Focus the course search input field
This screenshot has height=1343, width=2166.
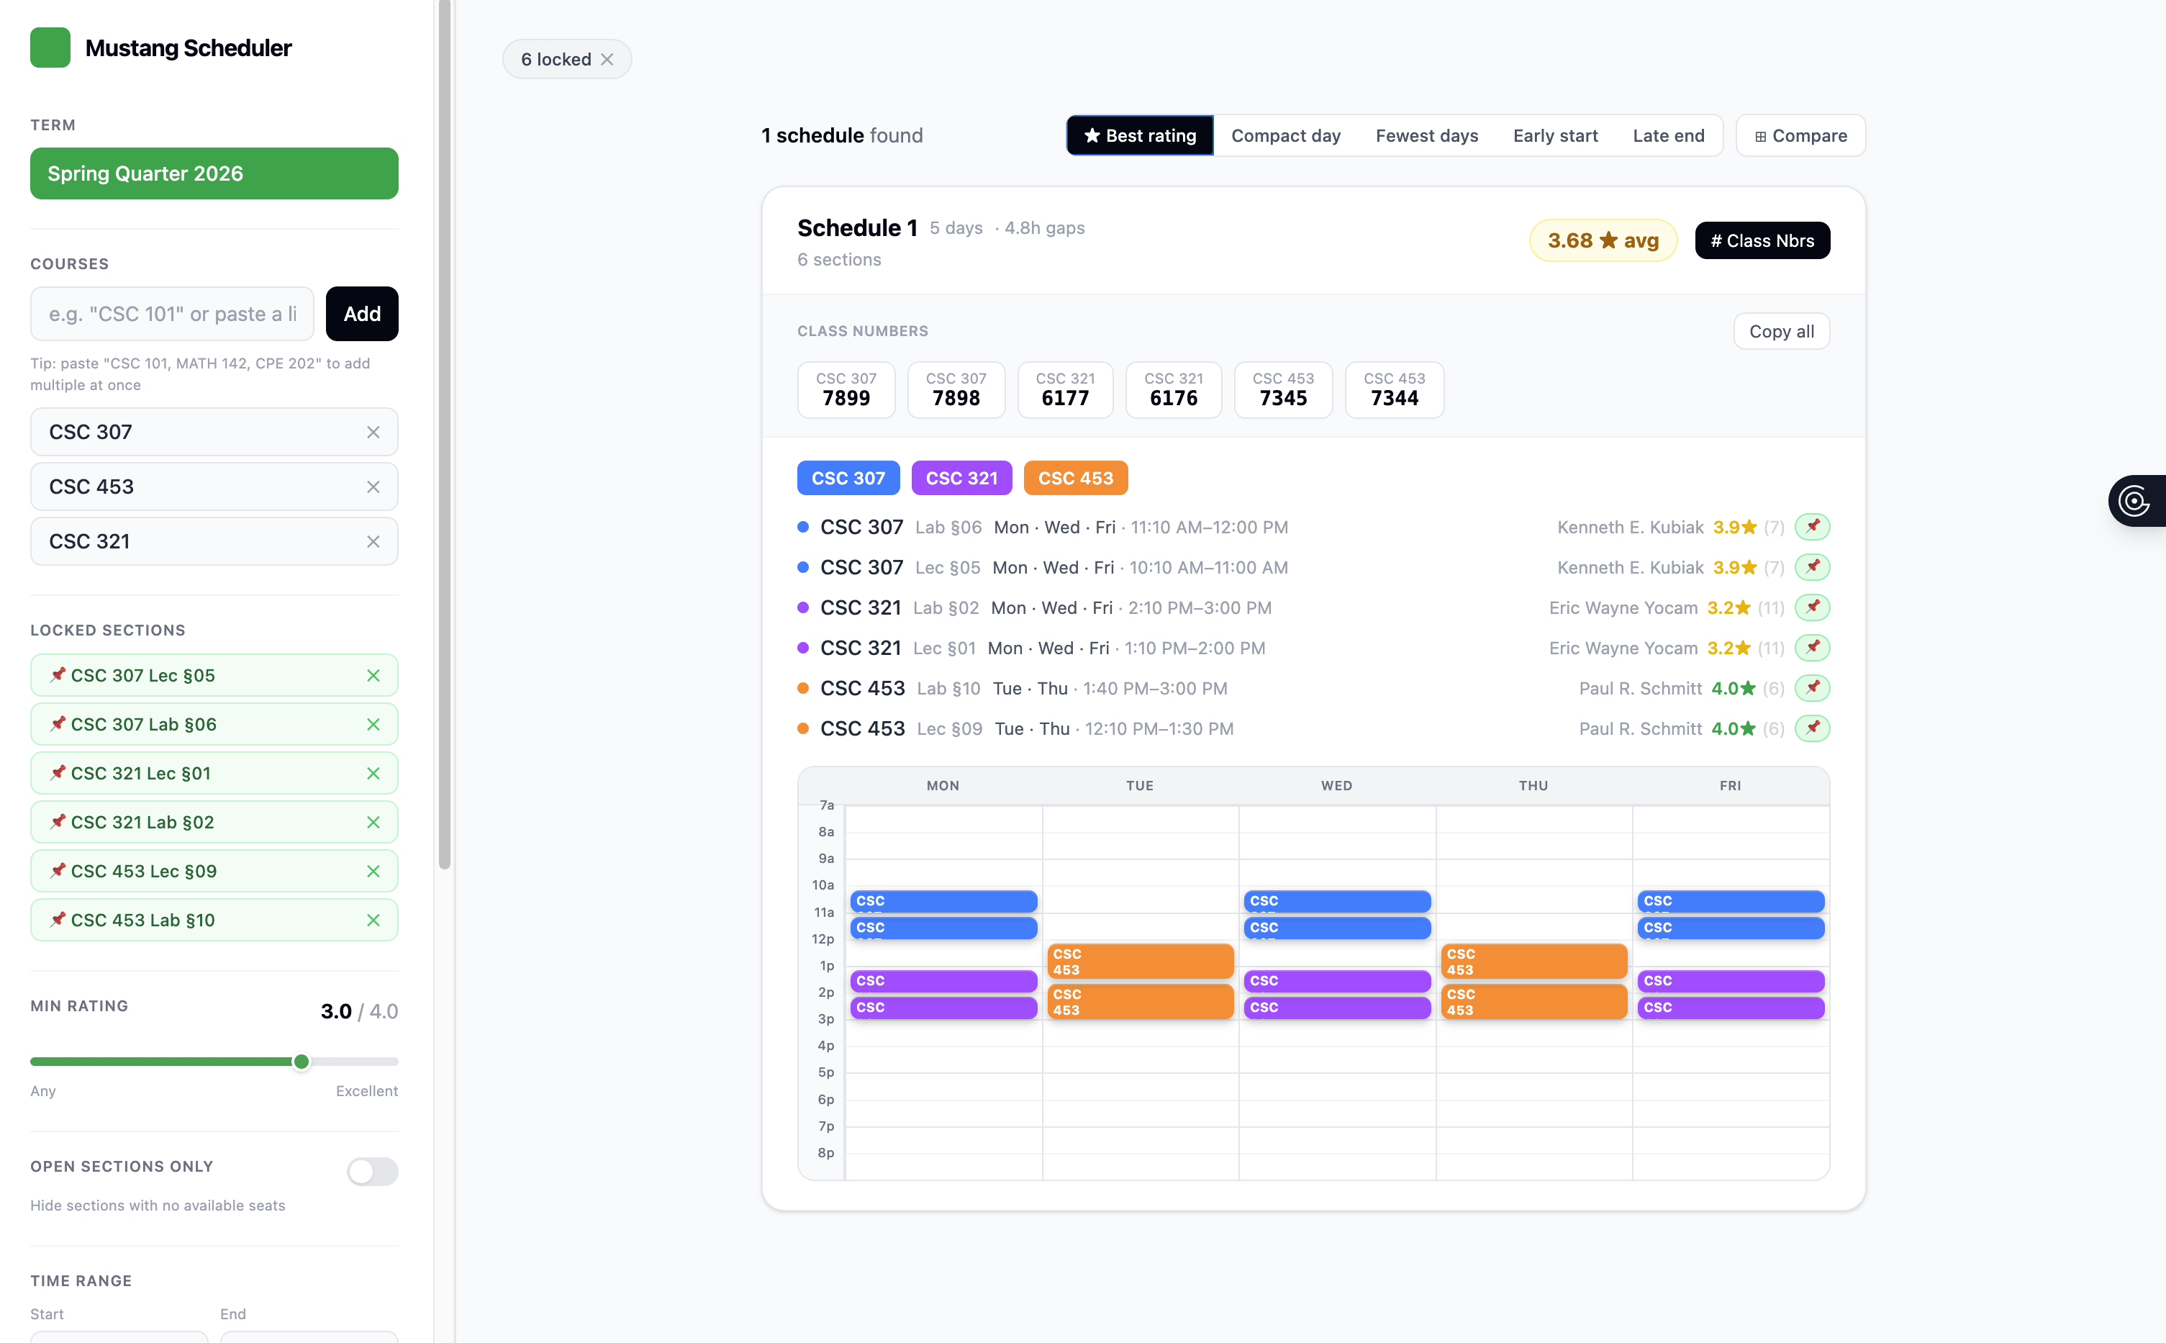[x=172, y=314]
